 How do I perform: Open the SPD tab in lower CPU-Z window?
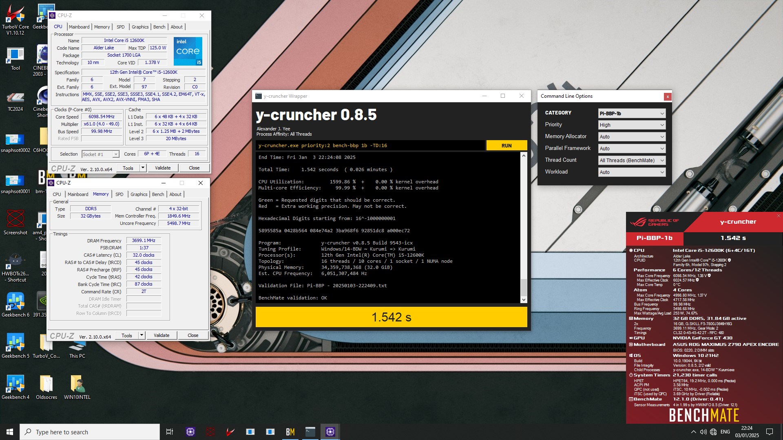pyautogui.click(x=119, y=194)
